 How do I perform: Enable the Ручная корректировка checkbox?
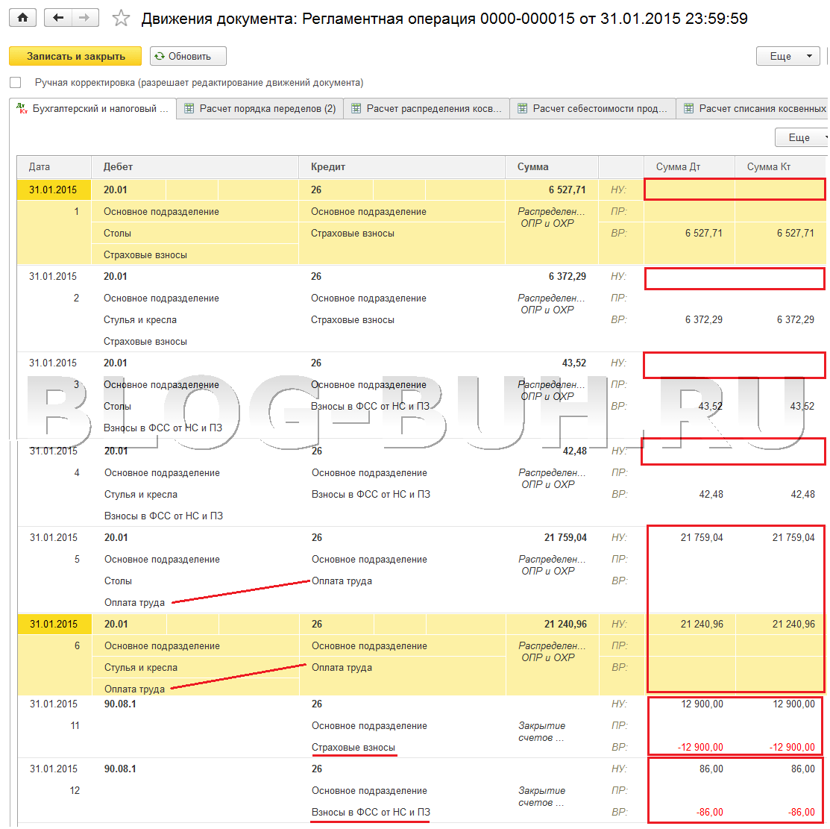coord(16,83)
